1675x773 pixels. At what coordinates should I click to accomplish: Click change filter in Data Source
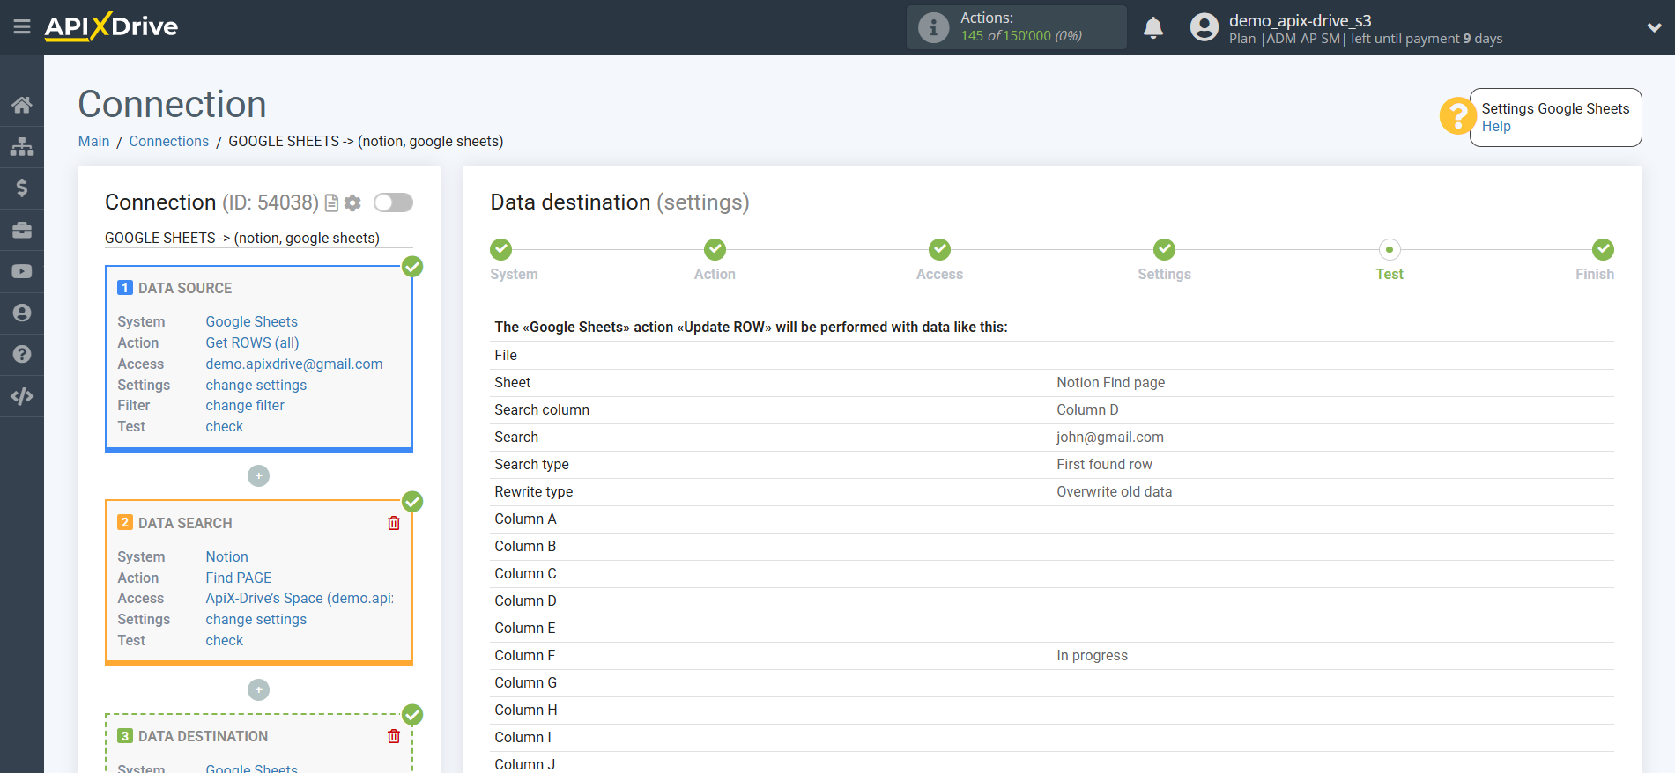(245, 406)
